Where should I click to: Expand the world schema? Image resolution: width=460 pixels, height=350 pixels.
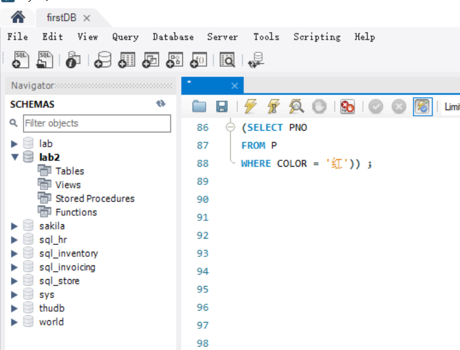14,322
